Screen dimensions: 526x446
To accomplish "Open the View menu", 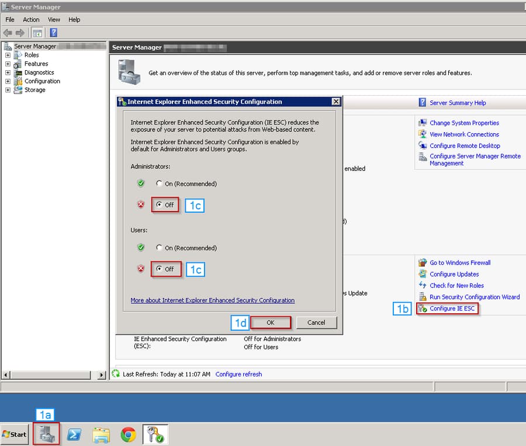I will click(54, 19).
